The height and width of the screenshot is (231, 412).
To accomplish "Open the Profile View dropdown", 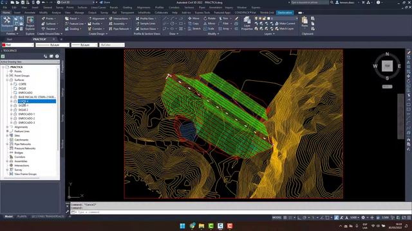I will coord(146,19).
